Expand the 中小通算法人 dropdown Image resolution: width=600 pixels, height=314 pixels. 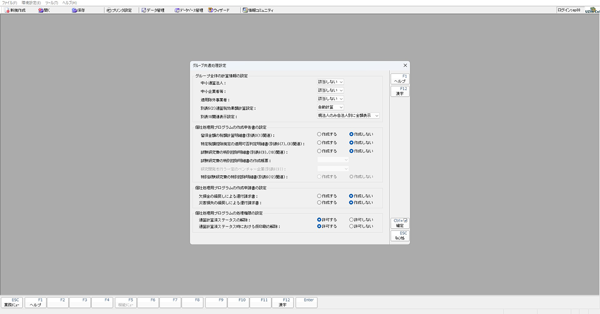[330, 82]
